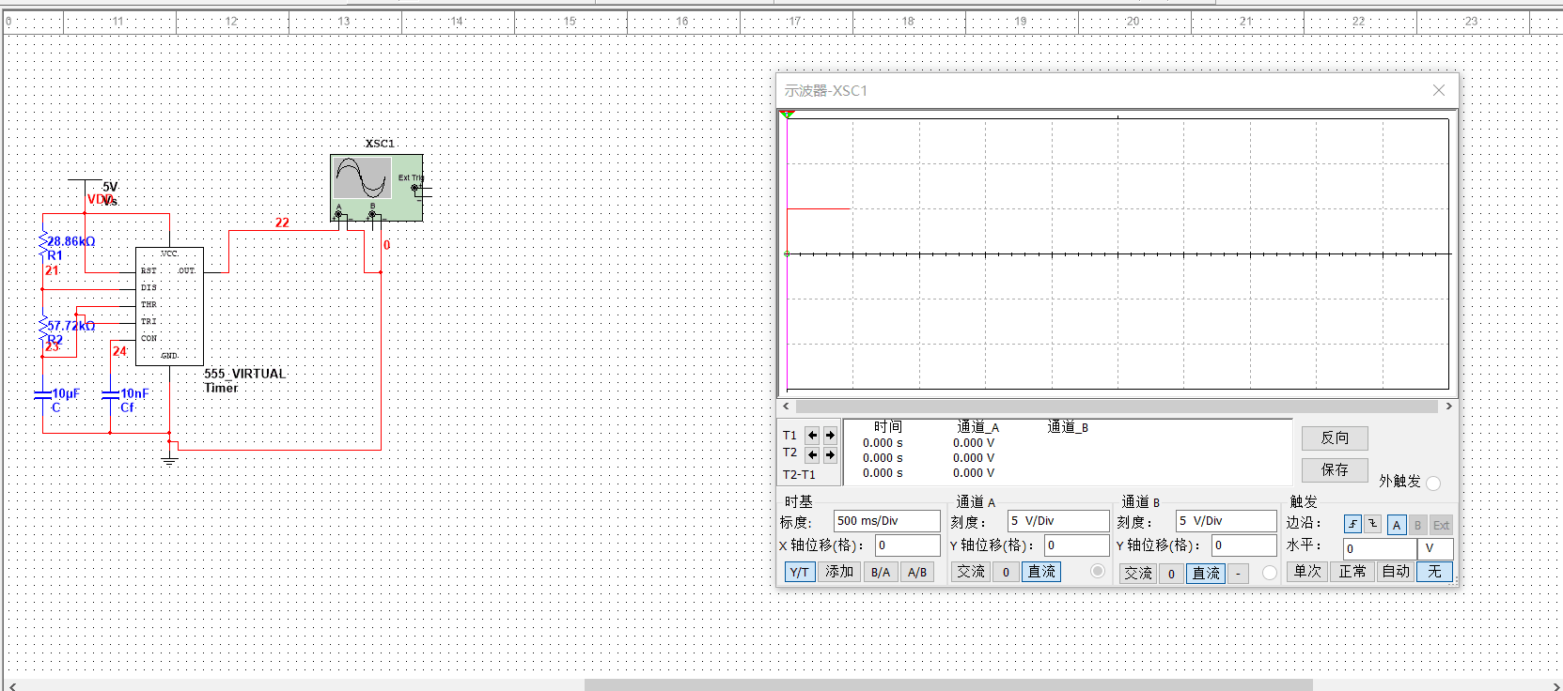Click the 57.72kΩ resistor value
Image resolution: width=1563 pixels, height=691 pixels.
click(71, 326)
